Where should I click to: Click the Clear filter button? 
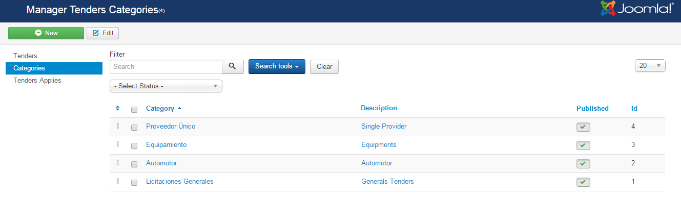click(324, 66)
